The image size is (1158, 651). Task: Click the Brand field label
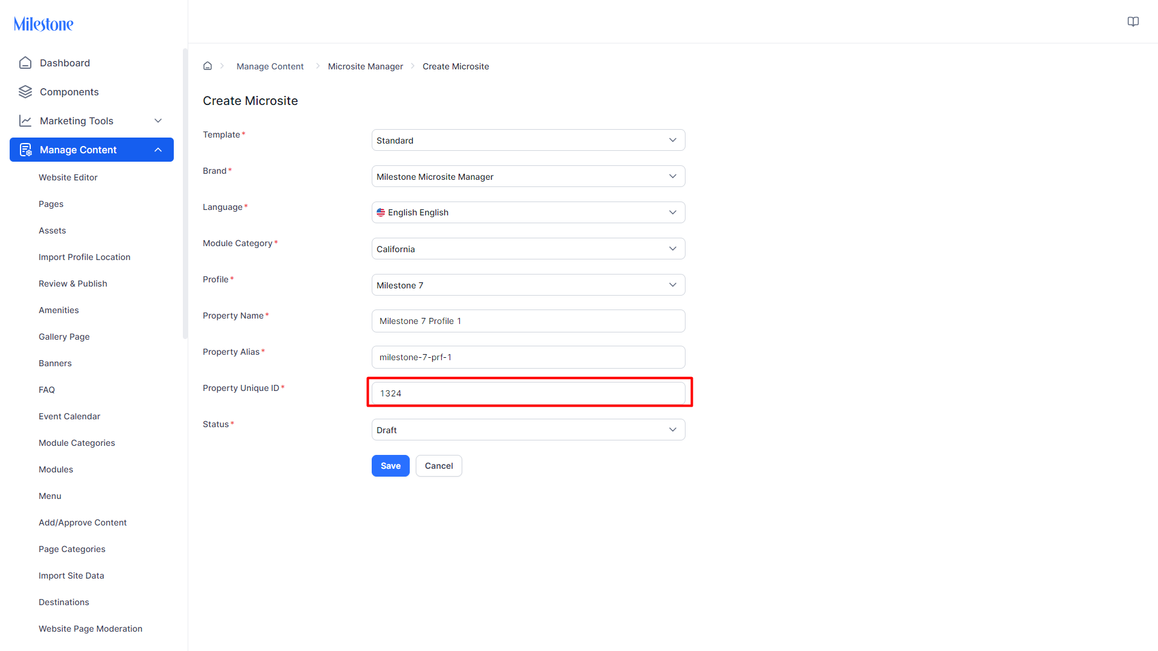[x=215, y=171]
